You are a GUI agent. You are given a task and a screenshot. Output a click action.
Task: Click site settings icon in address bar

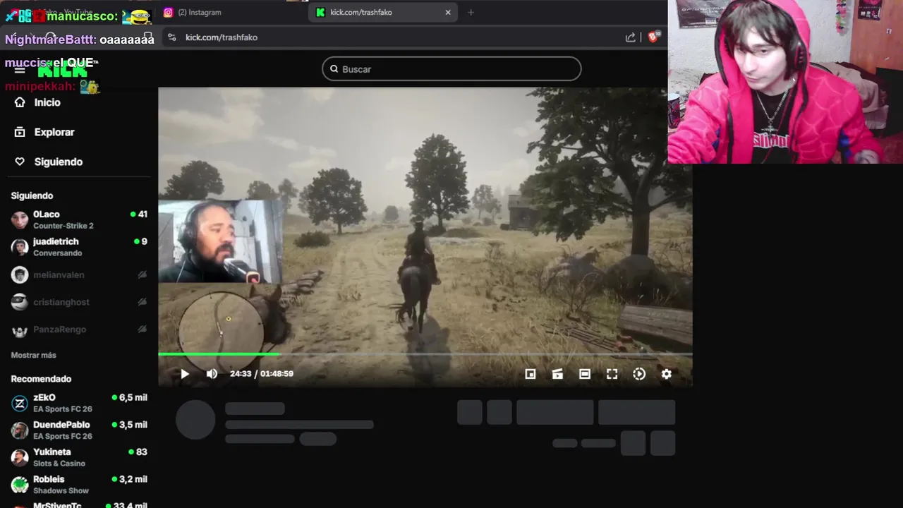click(x=171, y=37)
